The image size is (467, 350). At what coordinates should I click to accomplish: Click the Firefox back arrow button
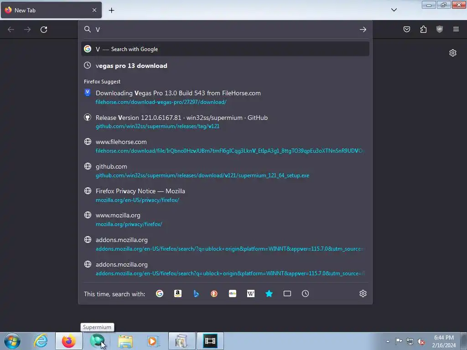point(11,30)
